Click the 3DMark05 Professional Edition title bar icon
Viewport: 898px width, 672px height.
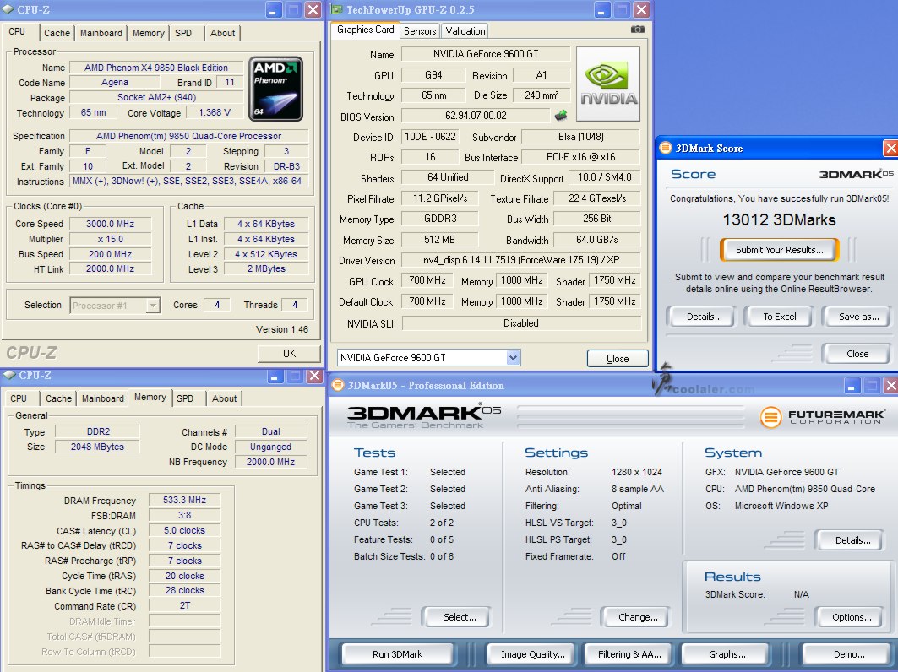pos(338,385)
